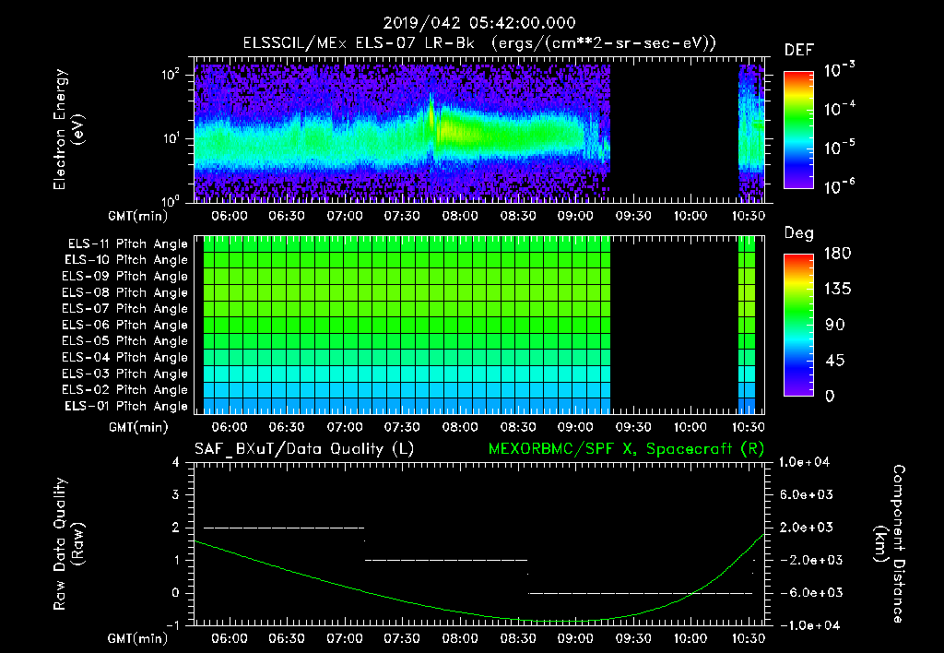Click the spectrogram spike near 07:45
The width and height of the screenshot is (944, 653).
pos(431,114)
